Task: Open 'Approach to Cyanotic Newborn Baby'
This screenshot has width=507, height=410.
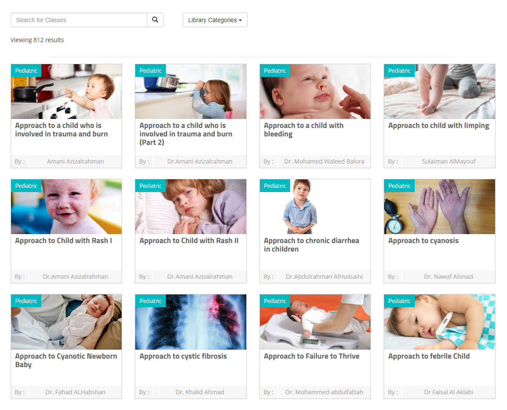Action: [x=66, y=360]
